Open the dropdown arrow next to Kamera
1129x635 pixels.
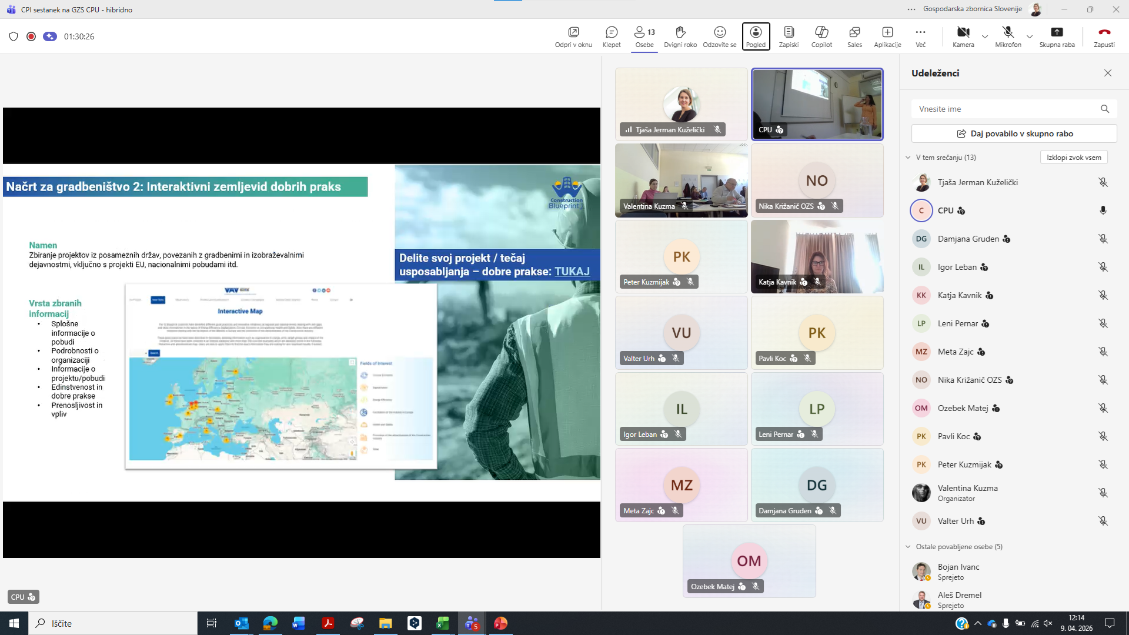985,36
